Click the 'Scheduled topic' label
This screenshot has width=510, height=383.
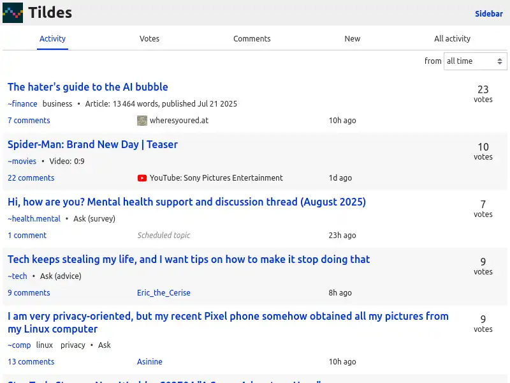coord(164,235)
